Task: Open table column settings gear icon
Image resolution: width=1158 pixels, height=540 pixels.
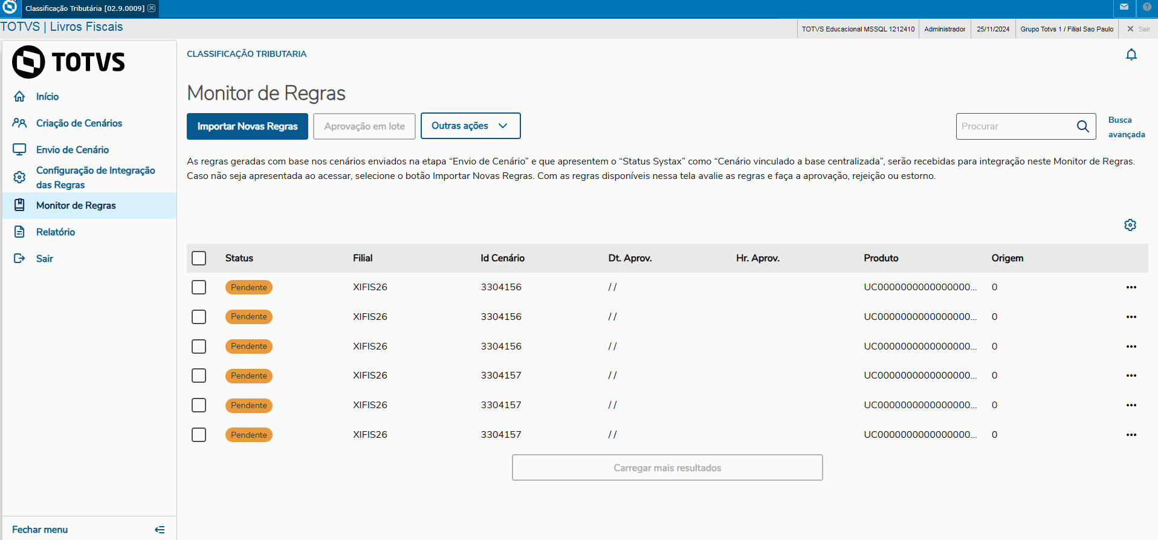Action: (x=1130, y=225)
